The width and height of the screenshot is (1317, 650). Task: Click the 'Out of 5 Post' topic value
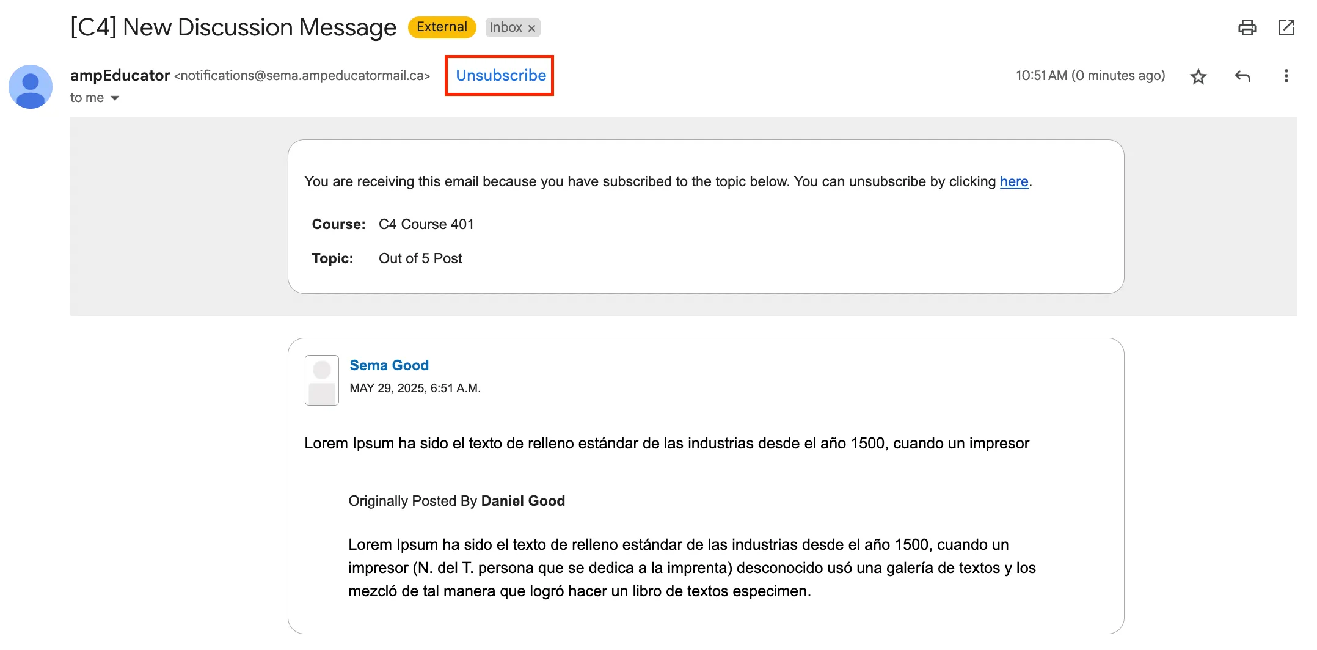point(420,258)
